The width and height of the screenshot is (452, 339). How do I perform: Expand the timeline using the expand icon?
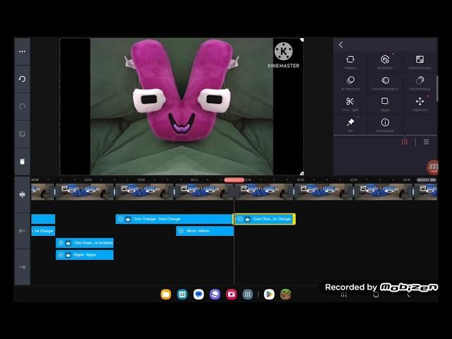pyautogui.click(x=22, y=195)
